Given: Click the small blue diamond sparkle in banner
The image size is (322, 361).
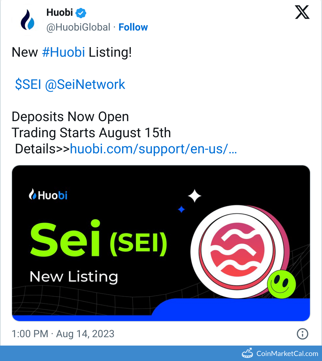Looking at the screenshot, I should pyautogui.click(x=181, y=210).
